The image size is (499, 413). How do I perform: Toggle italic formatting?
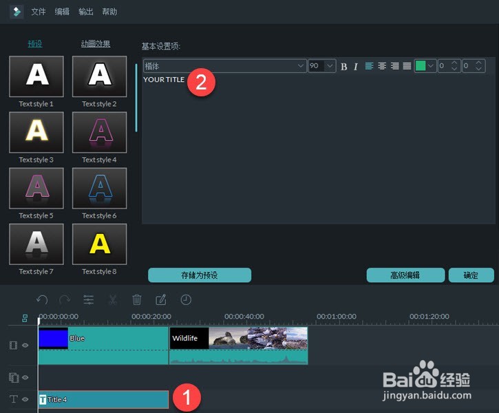pos(356,67)
